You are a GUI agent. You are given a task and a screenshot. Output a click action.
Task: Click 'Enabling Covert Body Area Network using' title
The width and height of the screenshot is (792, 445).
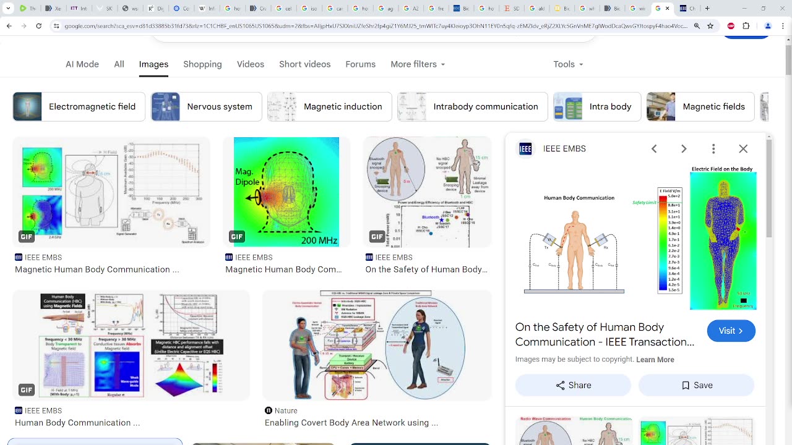coord(351,423)
